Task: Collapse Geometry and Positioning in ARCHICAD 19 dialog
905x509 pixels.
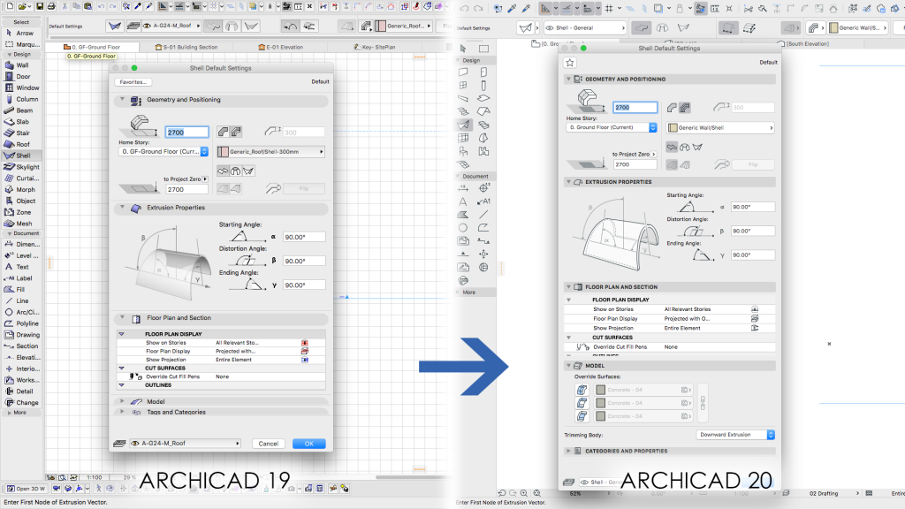Action: click(x=122, y=99)
